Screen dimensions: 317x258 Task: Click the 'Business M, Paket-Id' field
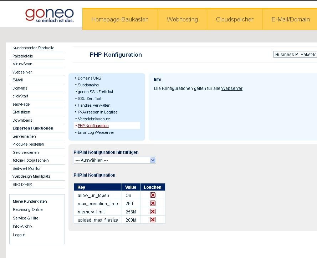295,54
